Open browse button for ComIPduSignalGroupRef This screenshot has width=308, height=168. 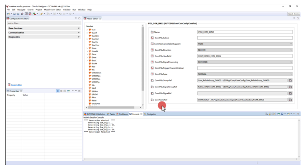[290, 87]
